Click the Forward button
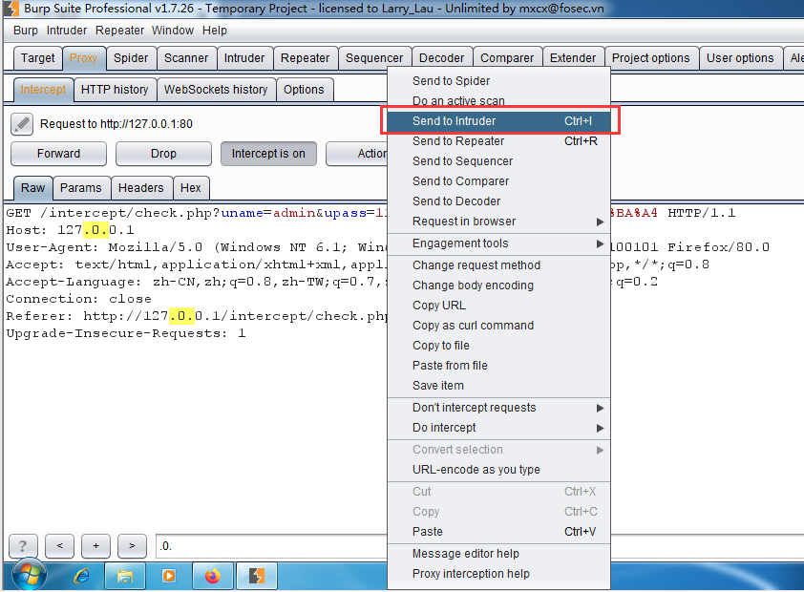The image size is (804, 592). coord(58,154)
